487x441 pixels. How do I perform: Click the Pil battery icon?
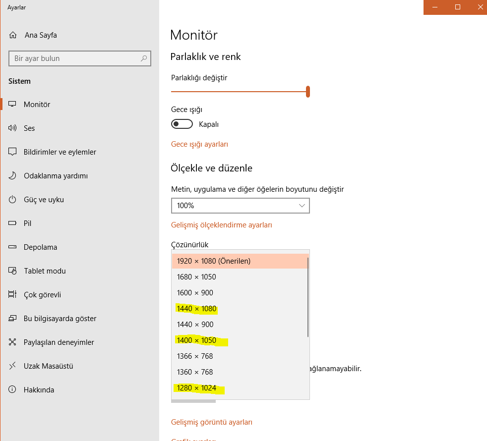click(12, 223)
